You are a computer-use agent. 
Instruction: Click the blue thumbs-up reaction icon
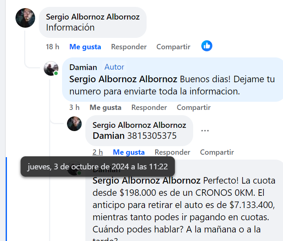pyautogui.click(x=207, y=46)
